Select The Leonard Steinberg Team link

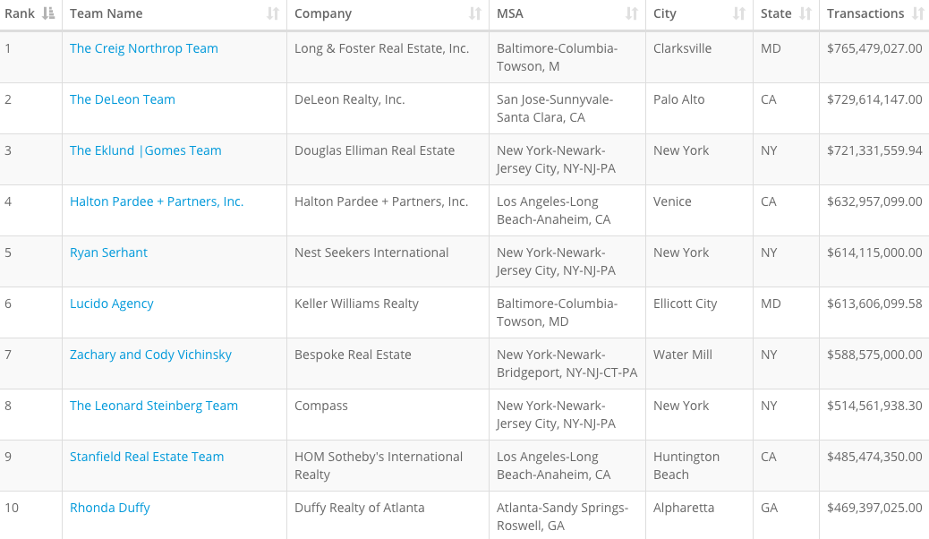tap(154, 406)
